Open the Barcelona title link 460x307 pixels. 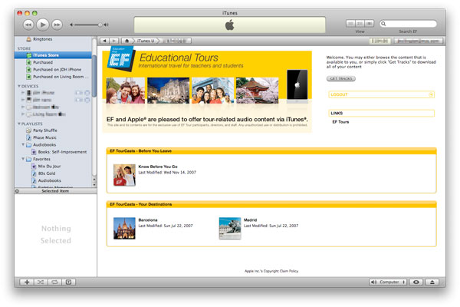click(148, 220)
